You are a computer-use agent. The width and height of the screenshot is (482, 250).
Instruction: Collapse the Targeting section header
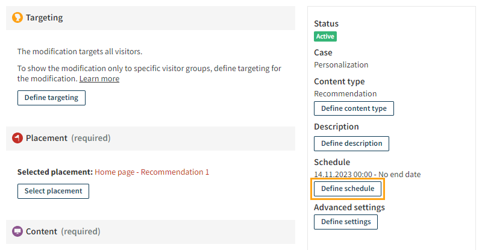coord(151,18)
